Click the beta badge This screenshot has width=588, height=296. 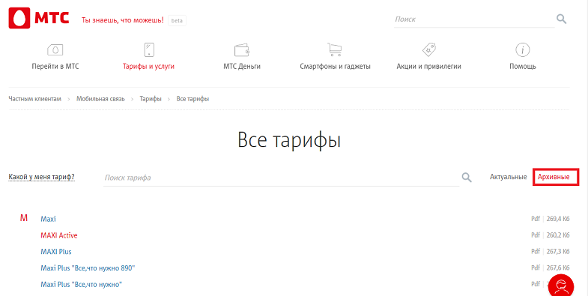tap(177, 21)
